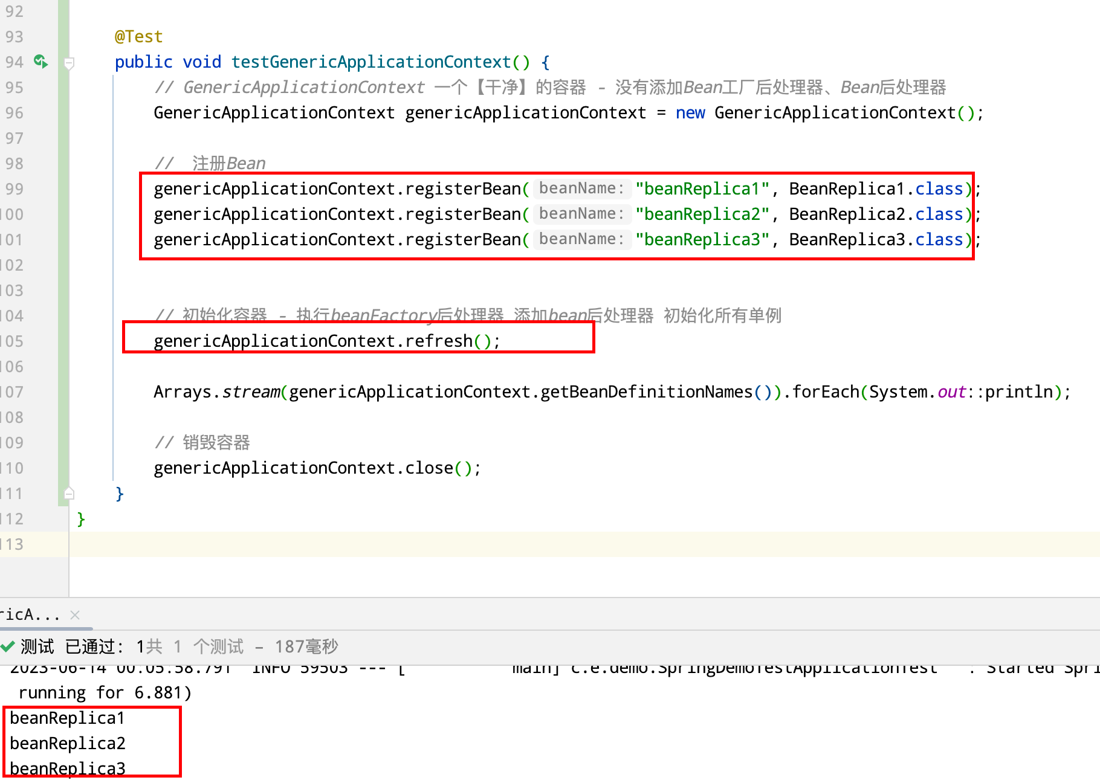
Task: Collapse fold end marker at line 111
Action: 70,493
